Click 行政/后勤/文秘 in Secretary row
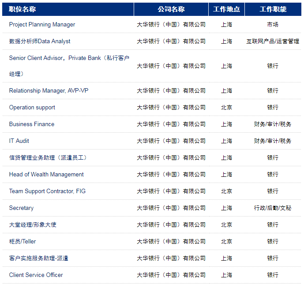The image size is (304, 284). pyautogui.click(x=273, y=208)
